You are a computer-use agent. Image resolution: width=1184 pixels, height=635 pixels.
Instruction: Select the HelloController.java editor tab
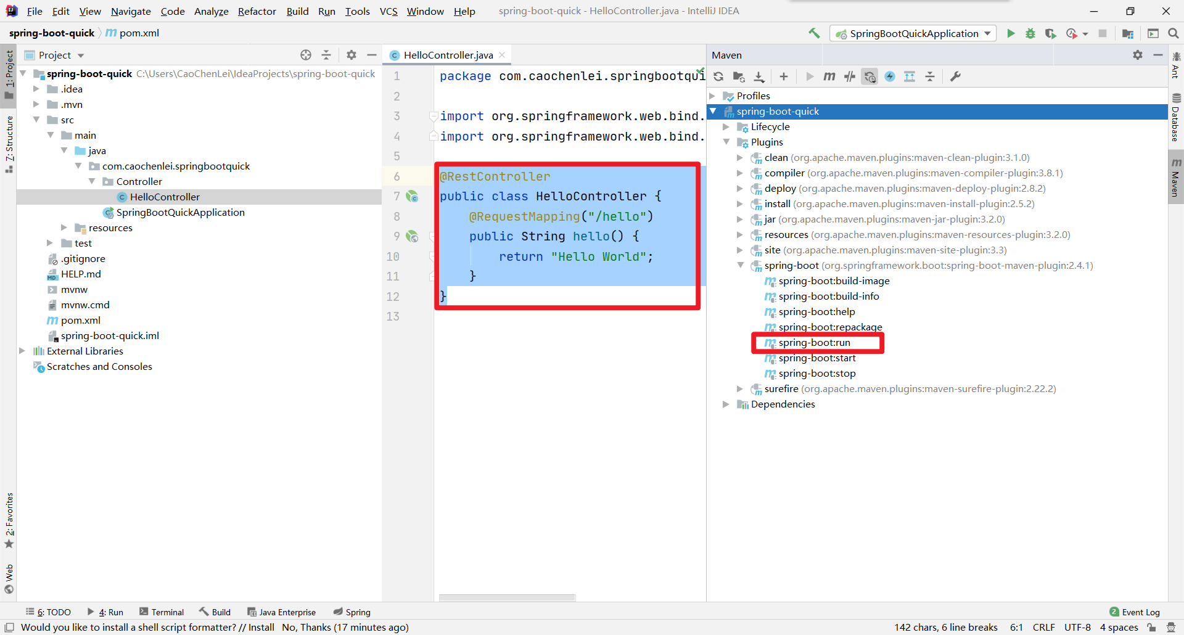(x=448, y=55)
